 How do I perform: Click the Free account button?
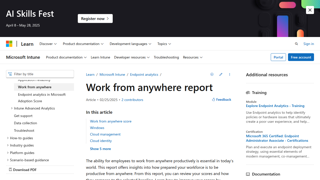(x=301, y=57)
